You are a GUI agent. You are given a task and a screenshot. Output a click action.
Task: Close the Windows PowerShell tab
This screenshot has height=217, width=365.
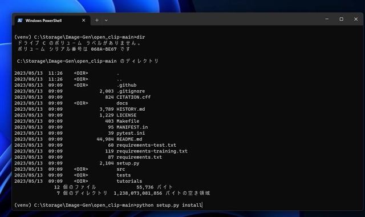[84, 21]
